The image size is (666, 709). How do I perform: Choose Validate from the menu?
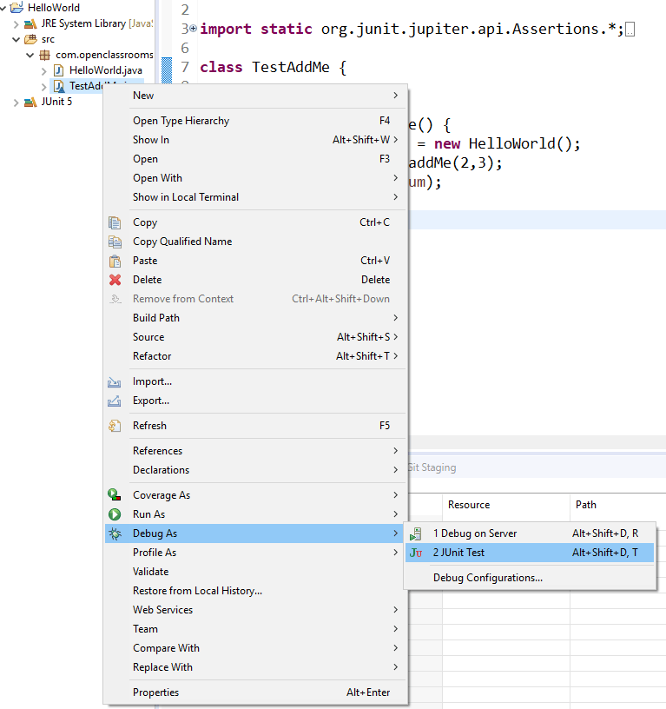pyautogui.click(x=256, y=572)
